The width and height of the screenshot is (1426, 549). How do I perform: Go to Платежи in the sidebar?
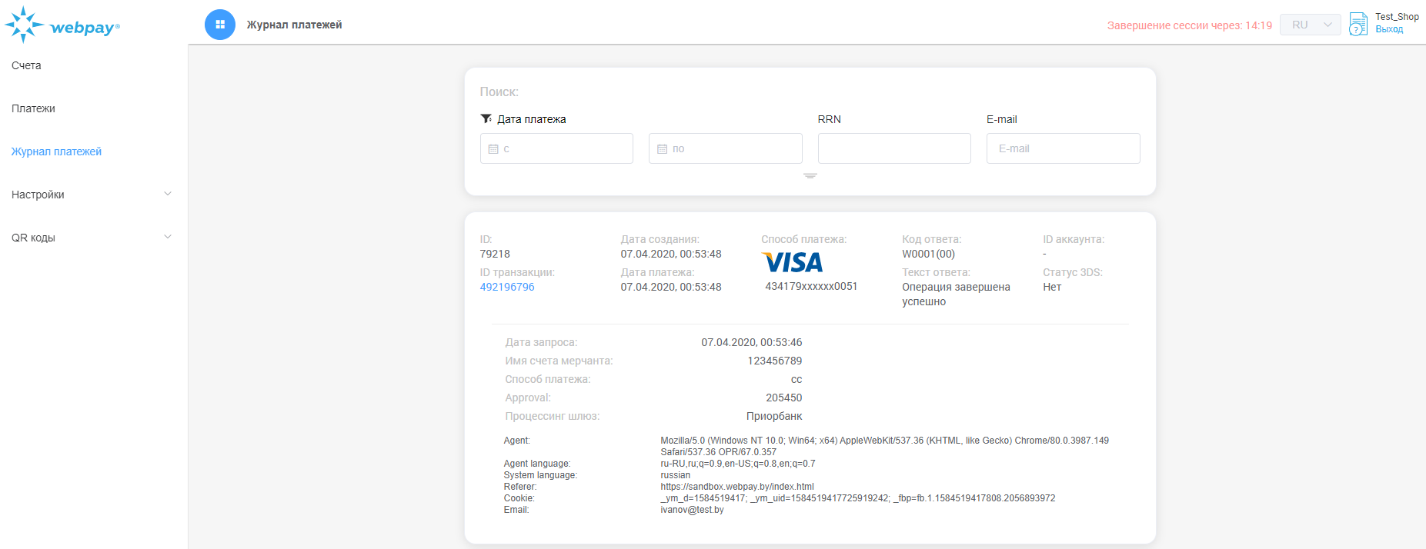click(x=33, y=108)
